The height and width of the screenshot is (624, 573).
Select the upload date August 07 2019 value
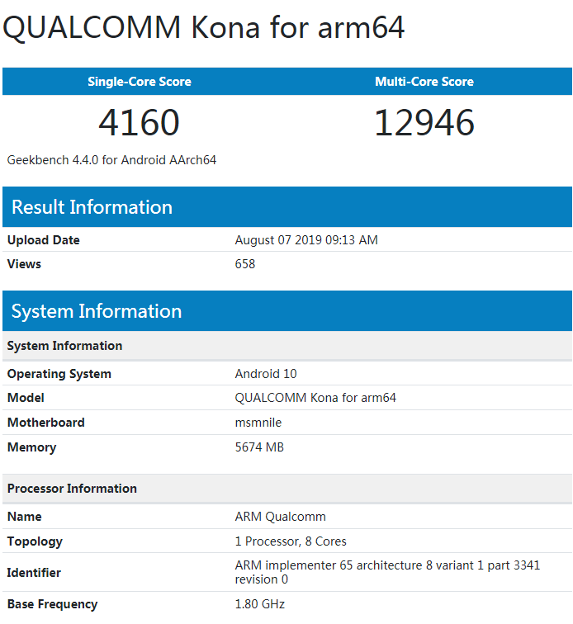[306, 240]
